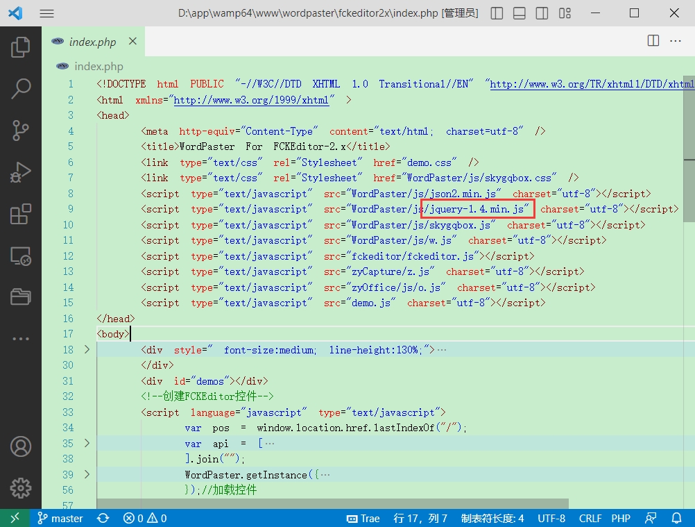Click the notifications bell in the status bar
This screenshot has height=527, width=695.
pyautogui.click(x=677, y=518)
